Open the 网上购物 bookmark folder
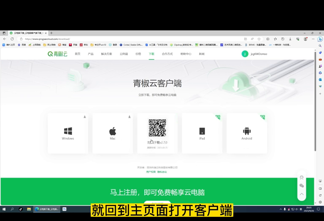 pyautogui.click(x=49, y=45)
